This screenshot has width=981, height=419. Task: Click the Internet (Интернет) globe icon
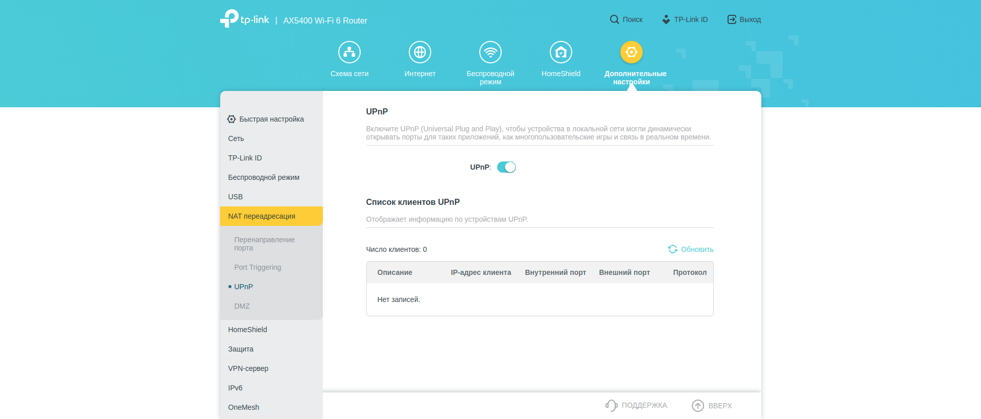point(419,52)
